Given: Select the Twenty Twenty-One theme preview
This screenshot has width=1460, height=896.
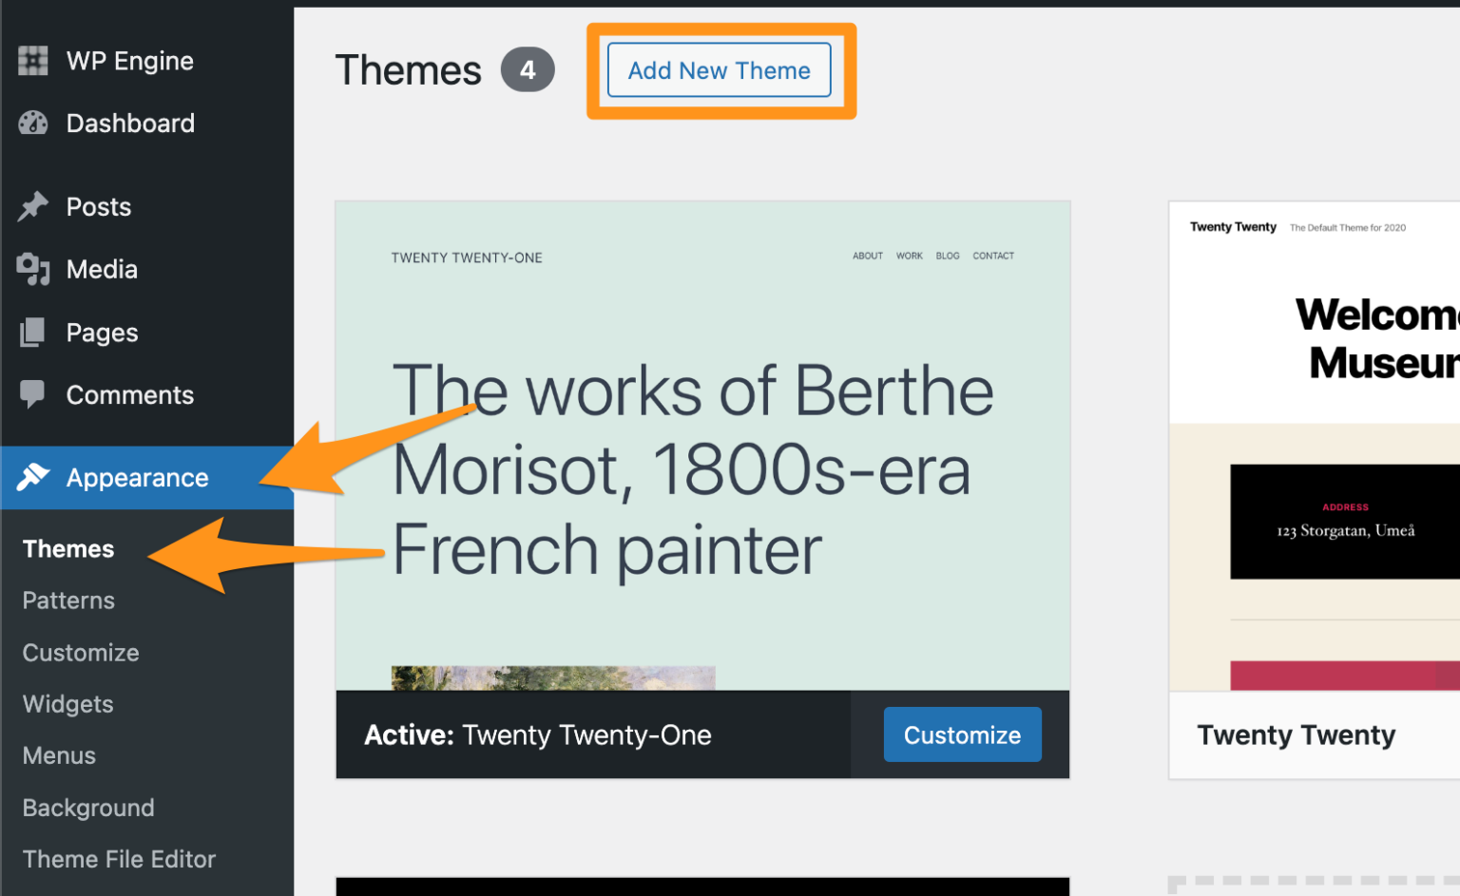Looking at the screenshot, I should pyautogui.click(x=702, y=445).
